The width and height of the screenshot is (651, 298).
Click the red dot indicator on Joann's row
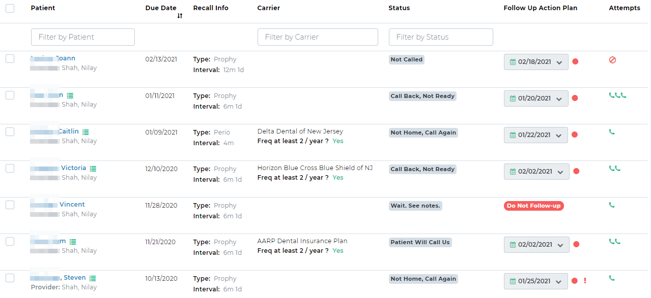click(x=575, y=61)
